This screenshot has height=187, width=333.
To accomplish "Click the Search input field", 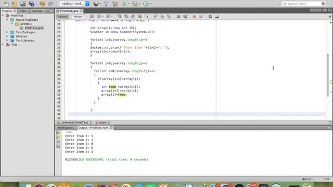I will point(303,4).
